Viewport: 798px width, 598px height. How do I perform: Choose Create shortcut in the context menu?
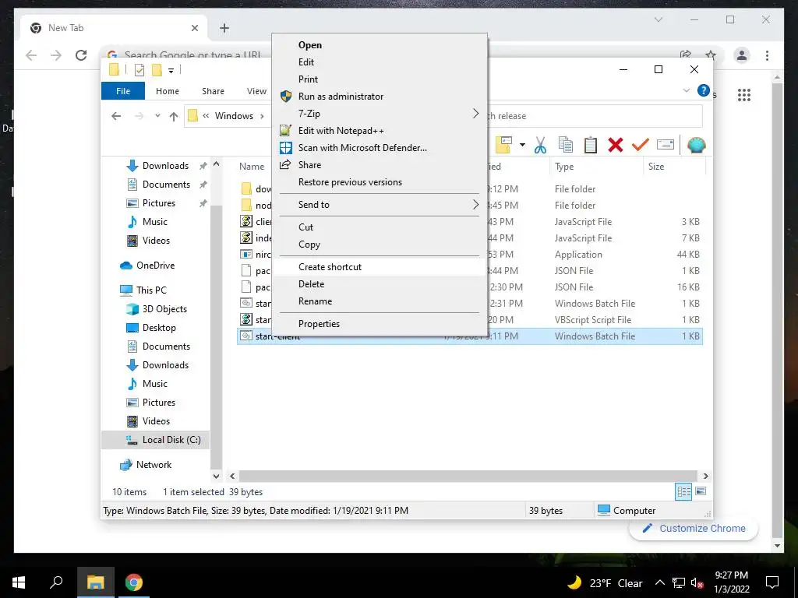(x=380, y=267)
